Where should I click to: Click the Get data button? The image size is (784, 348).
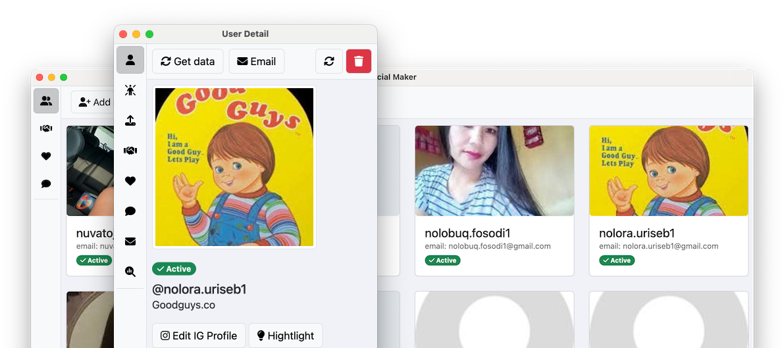coord(188,61)
